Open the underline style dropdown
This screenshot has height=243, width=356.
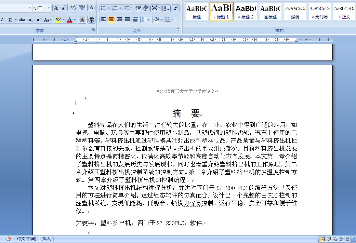point(16,19)
